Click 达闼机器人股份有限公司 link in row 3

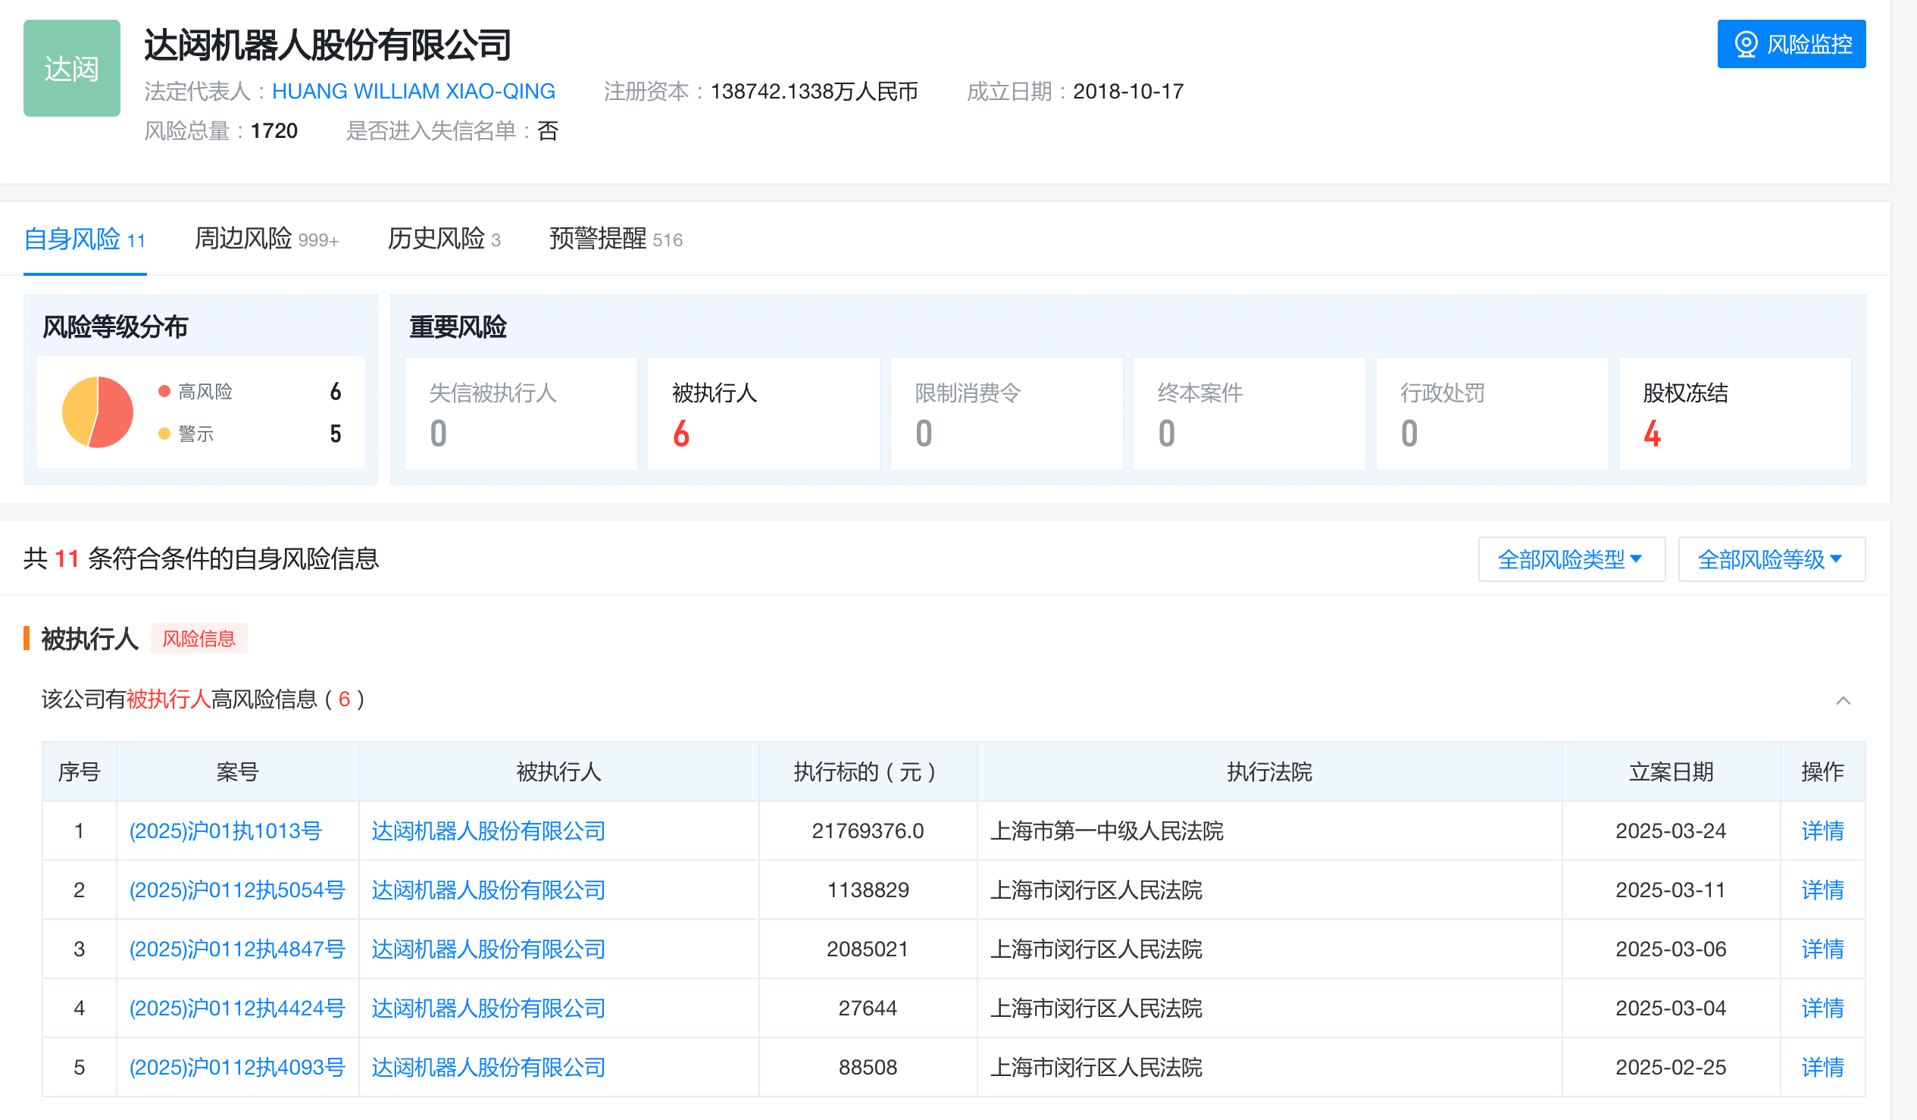coord(489,949)
